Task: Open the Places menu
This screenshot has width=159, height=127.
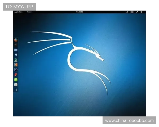Action: [29, 12]
